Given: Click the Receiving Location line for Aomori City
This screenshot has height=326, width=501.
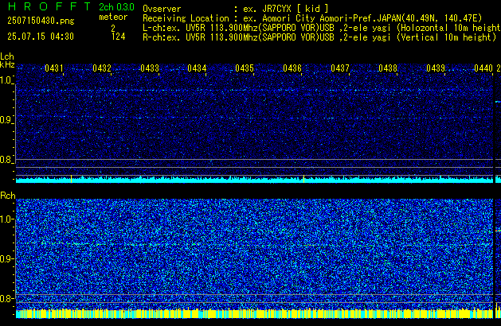Looking at the screenshot, I should coord(312,18).
